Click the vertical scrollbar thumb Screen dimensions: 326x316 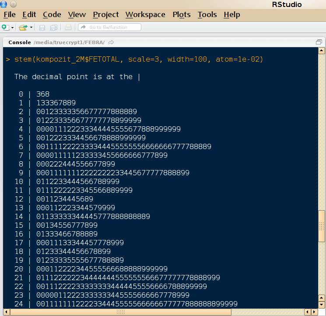click(x=322, y=226)
